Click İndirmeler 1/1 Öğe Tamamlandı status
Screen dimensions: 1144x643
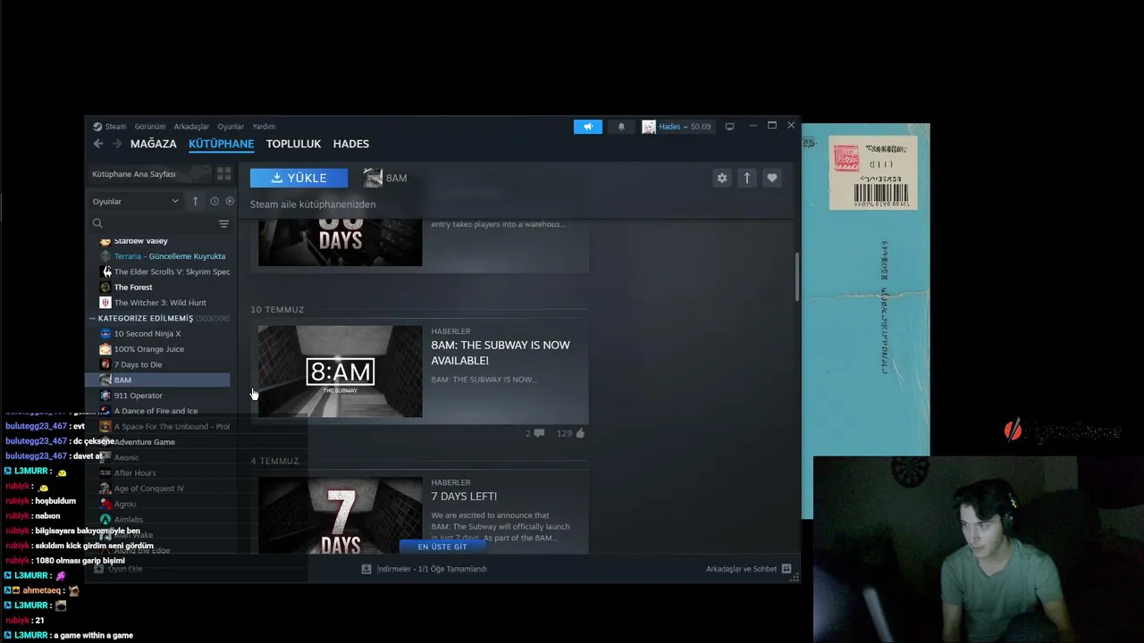coord(432,569)
